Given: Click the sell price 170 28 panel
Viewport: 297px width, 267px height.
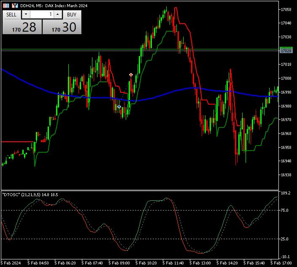Looking at the screenshot, I should (x=22, y=27).
